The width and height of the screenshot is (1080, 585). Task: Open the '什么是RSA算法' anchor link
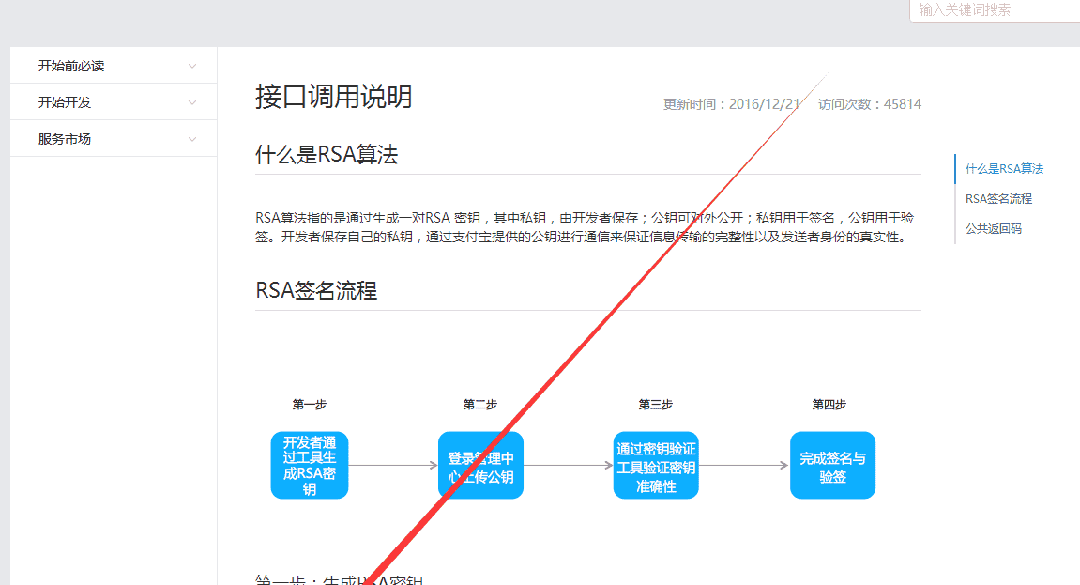coord(1005,168)
